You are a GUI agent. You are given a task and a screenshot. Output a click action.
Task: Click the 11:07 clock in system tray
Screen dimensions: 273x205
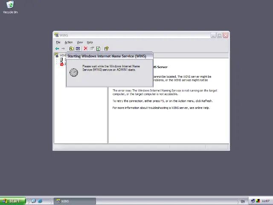click(265, 201)
